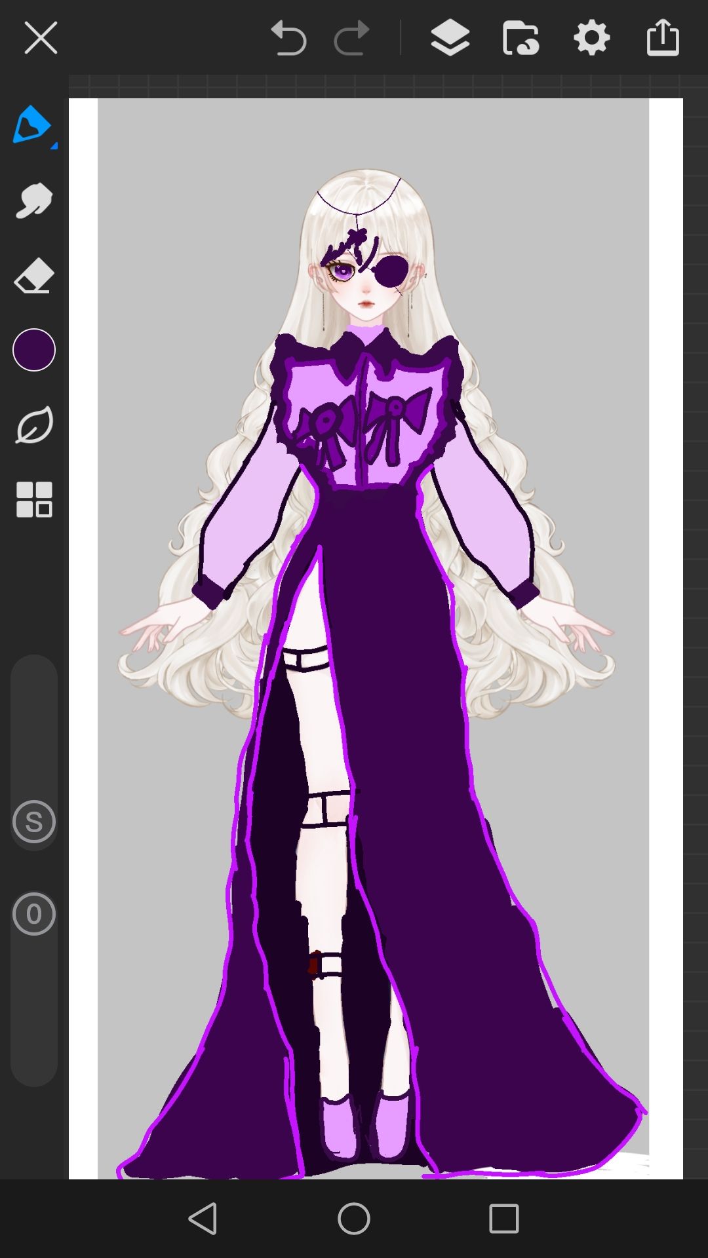Switch to the Eraser tool
708x1258 pixels.
pos(33,275)
